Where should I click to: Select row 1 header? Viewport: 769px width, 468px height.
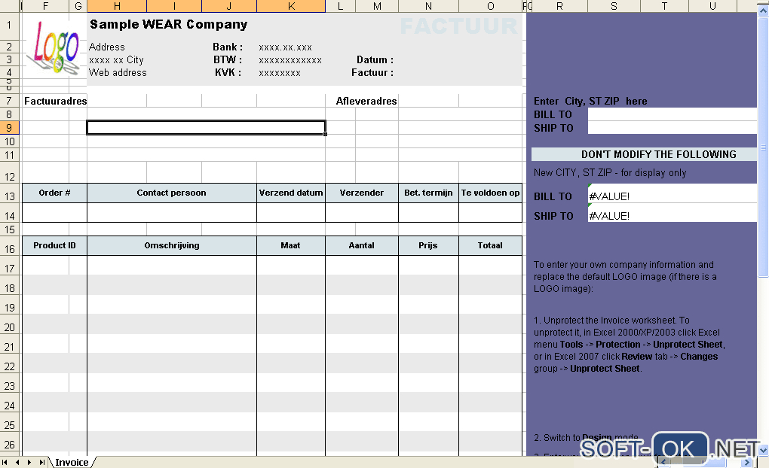tap(9, 26)
